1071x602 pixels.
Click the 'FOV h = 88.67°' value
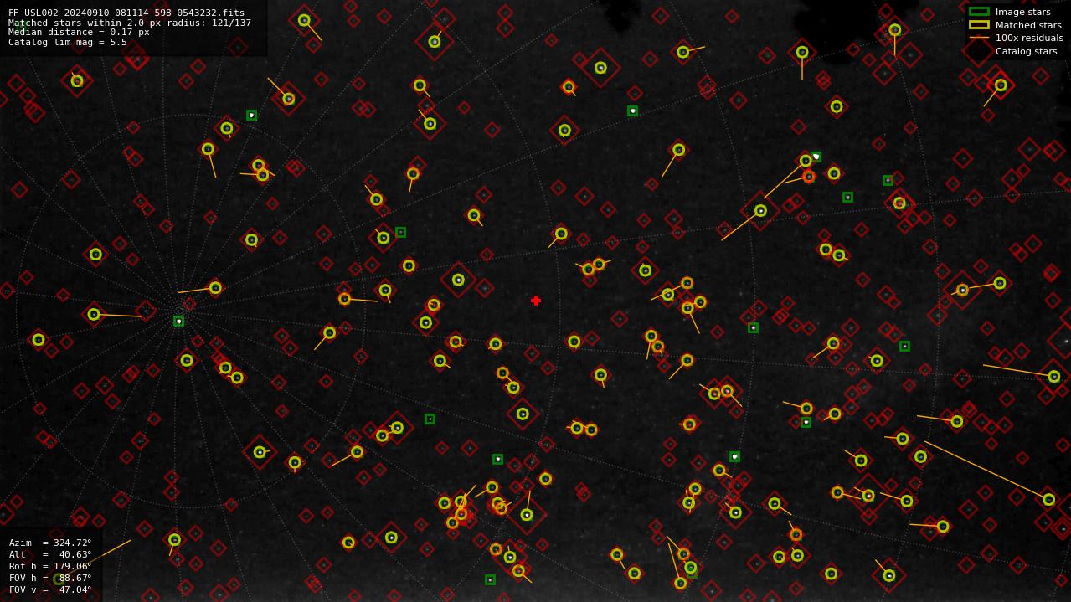[x=50, y=578]
